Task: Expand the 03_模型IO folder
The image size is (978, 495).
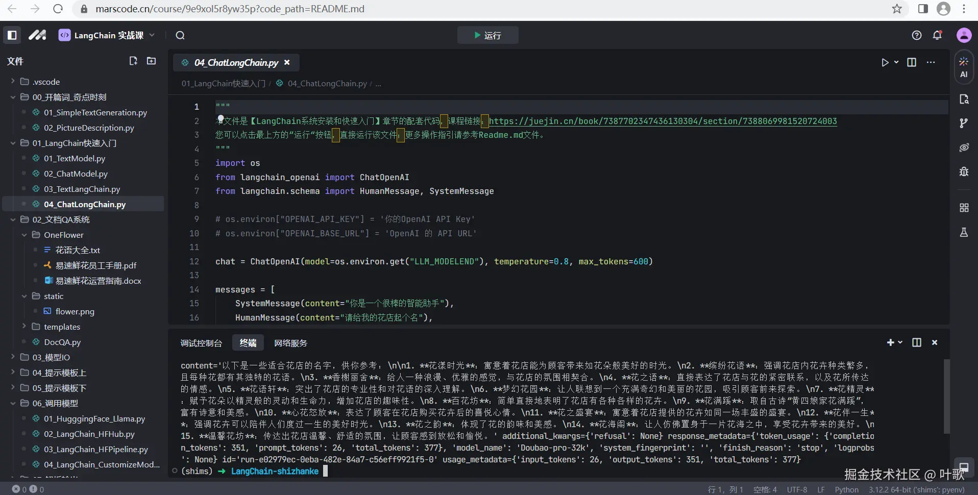Action: [52, 357]
